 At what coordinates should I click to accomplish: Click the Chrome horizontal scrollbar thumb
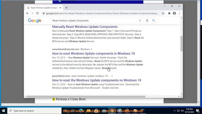click(x=86, y=97)
